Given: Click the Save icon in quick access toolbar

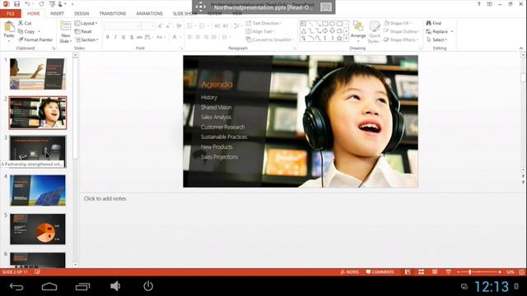Looking at the screenshot, I should tap(16, 4).
